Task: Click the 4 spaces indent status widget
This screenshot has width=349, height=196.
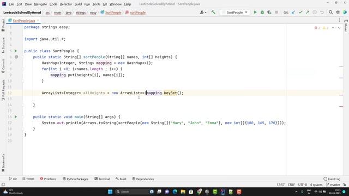Action: point(316,185)
